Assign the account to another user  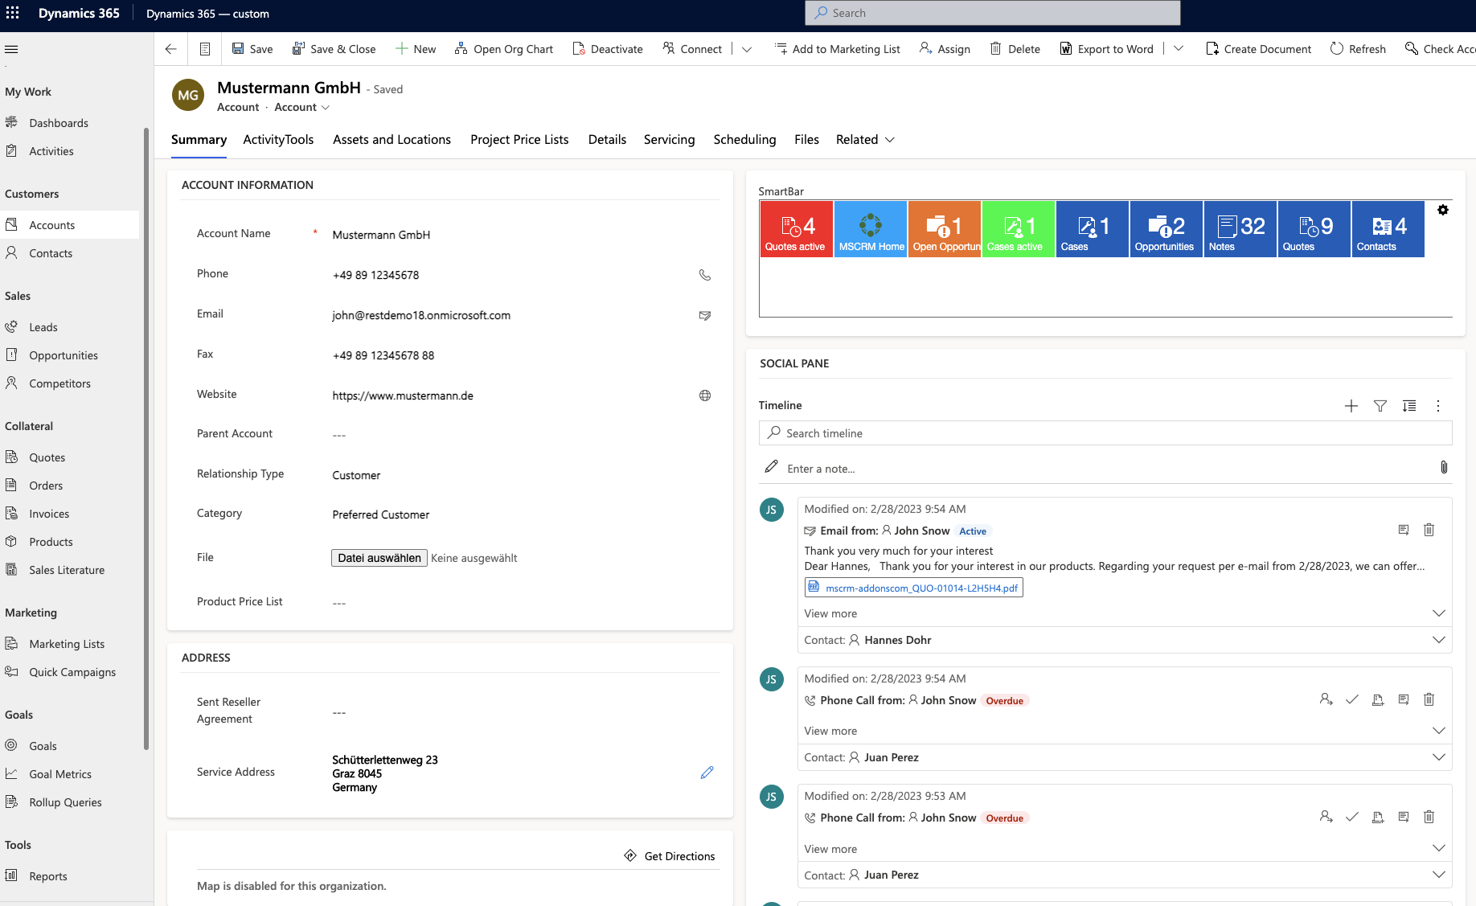click(945, 49)
